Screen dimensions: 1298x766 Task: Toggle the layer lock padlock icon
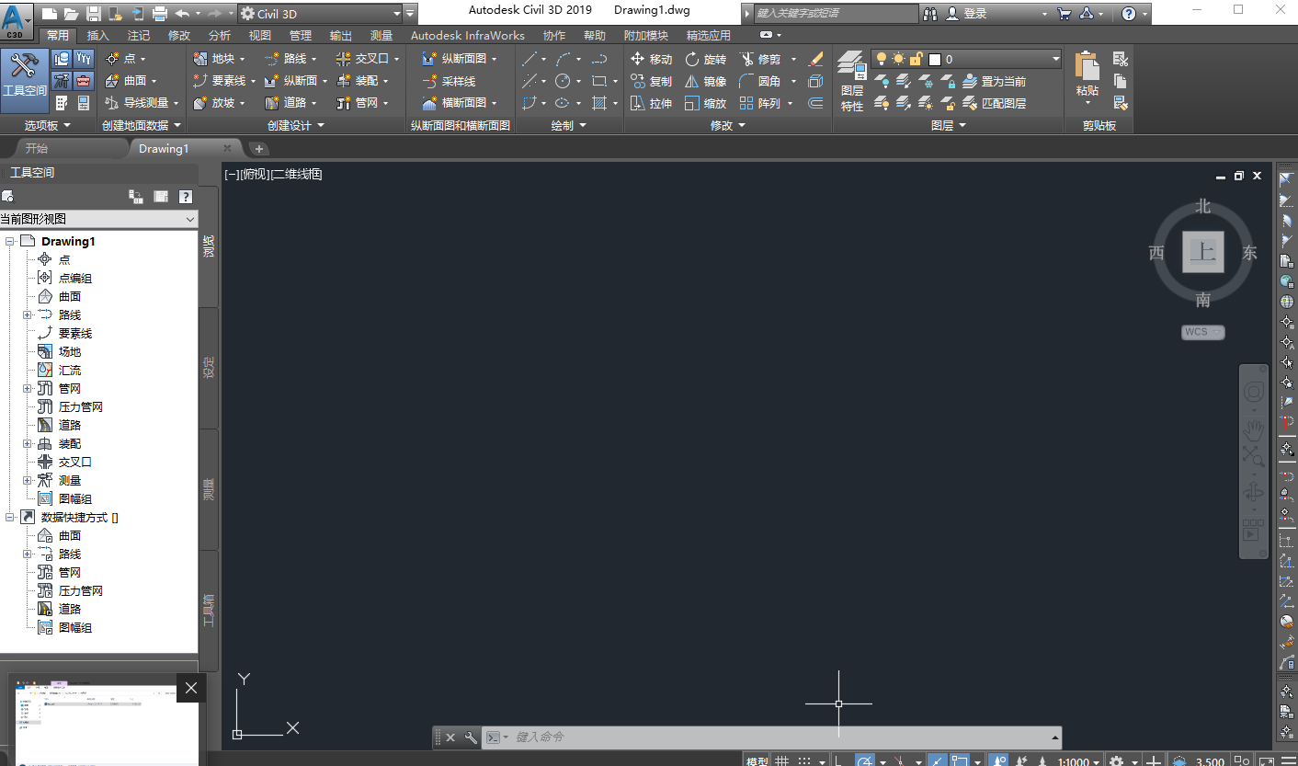pyautogui.click(x=918, y=59)
